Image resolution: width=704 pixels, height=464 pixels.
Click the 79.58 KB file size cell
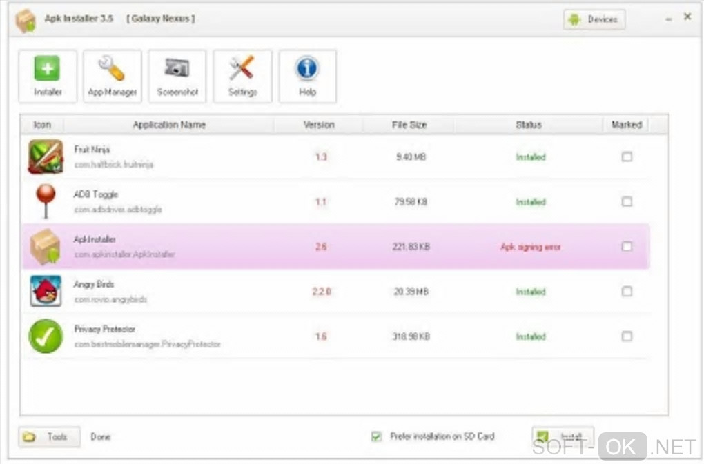[411, 202]
